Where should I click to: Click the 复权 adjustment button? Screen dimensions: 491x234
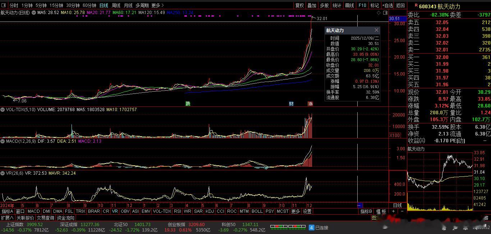click(x=299, y=5)
